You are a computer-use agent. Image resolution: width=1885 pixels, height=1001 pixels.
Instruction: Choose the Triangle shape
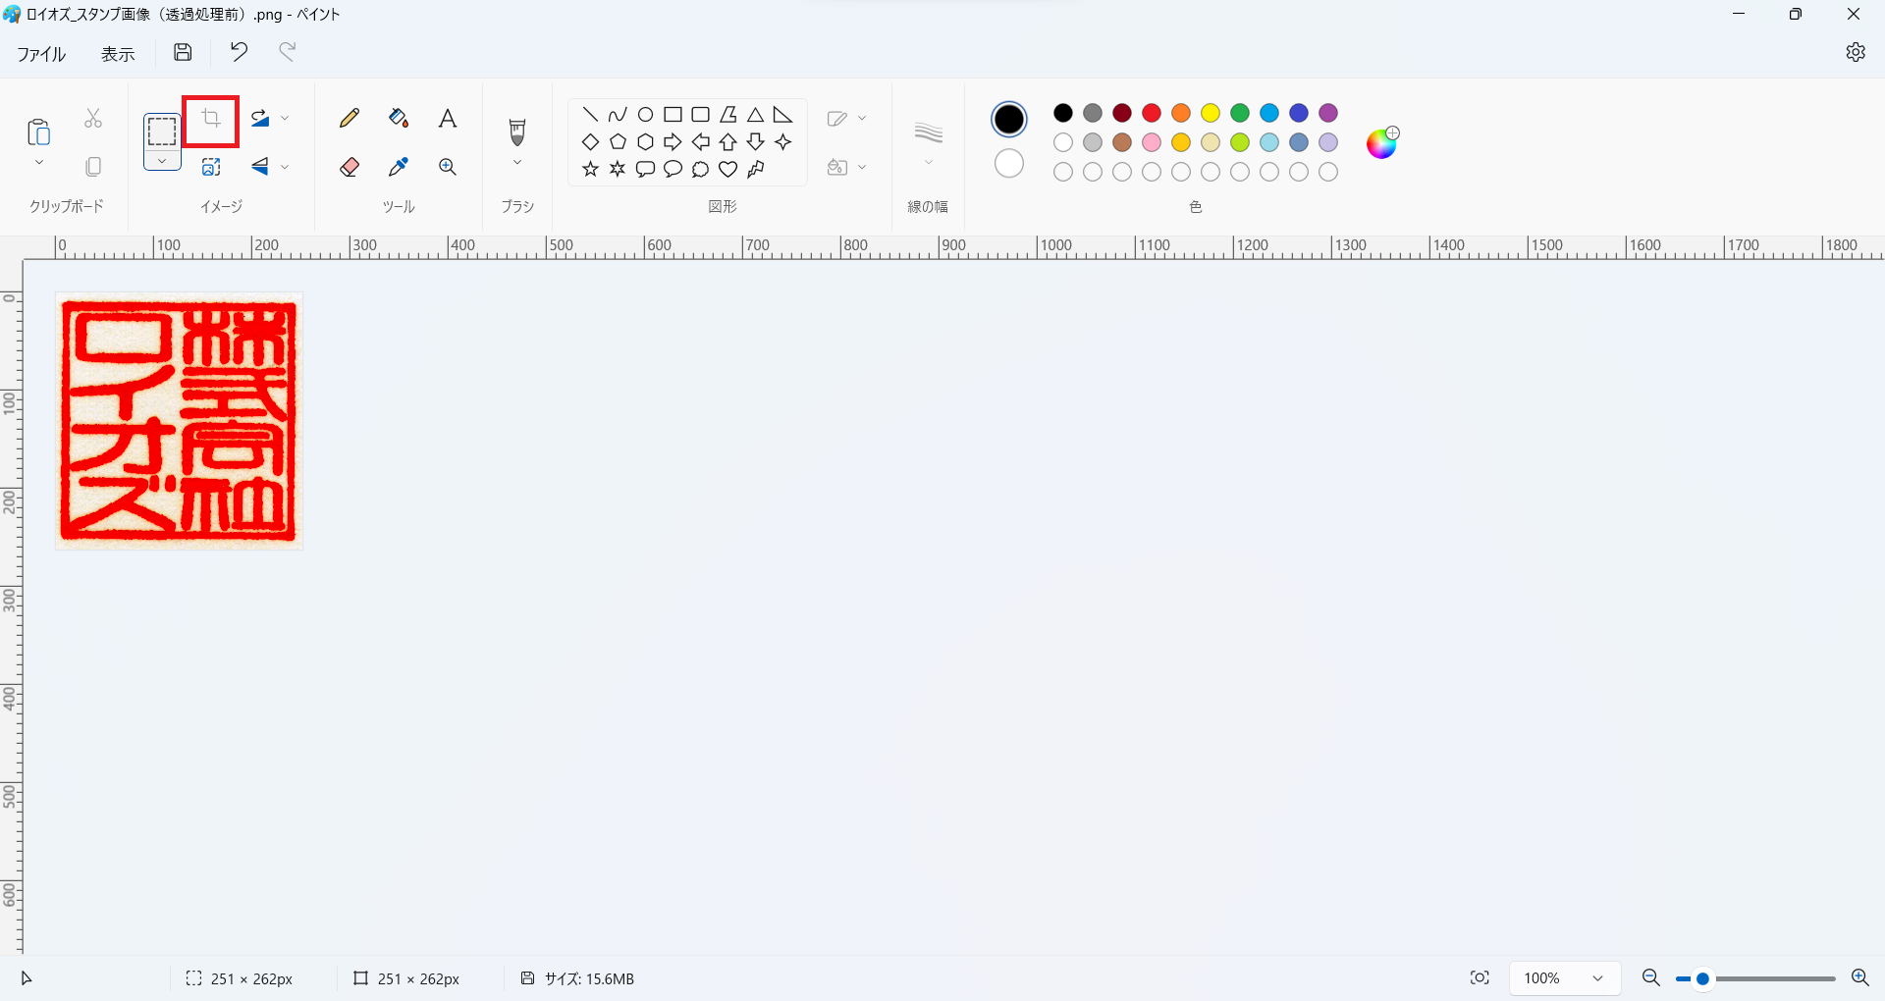click(x=755, y=115)
